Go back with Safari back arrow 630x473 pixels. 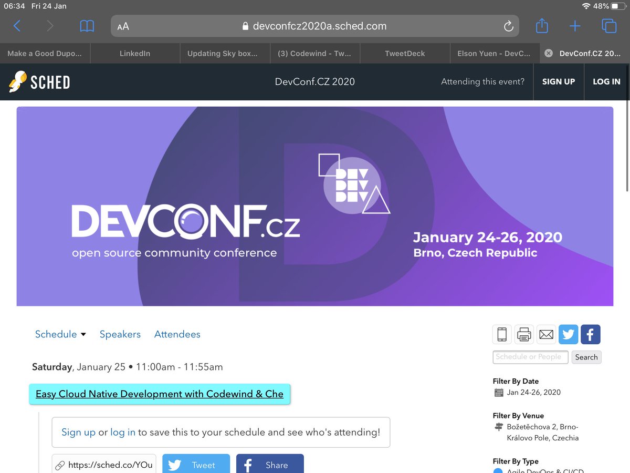17,26
